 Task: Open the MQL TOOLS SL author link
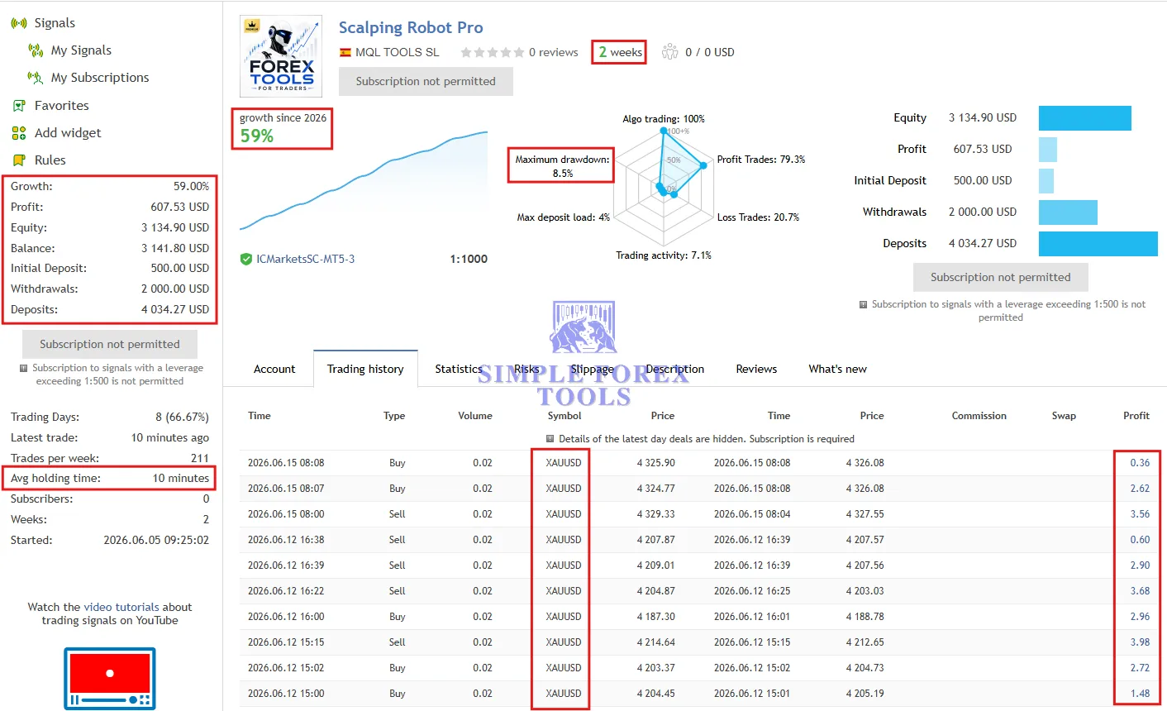point(398,52)
